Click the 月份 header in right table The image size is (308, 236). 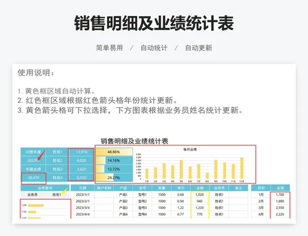261,188
